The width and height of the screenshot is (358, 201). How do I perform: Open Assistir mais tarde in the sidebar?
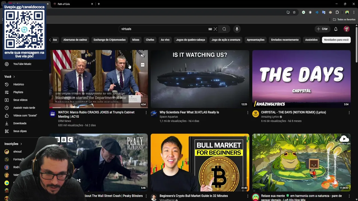click(25, 108)
